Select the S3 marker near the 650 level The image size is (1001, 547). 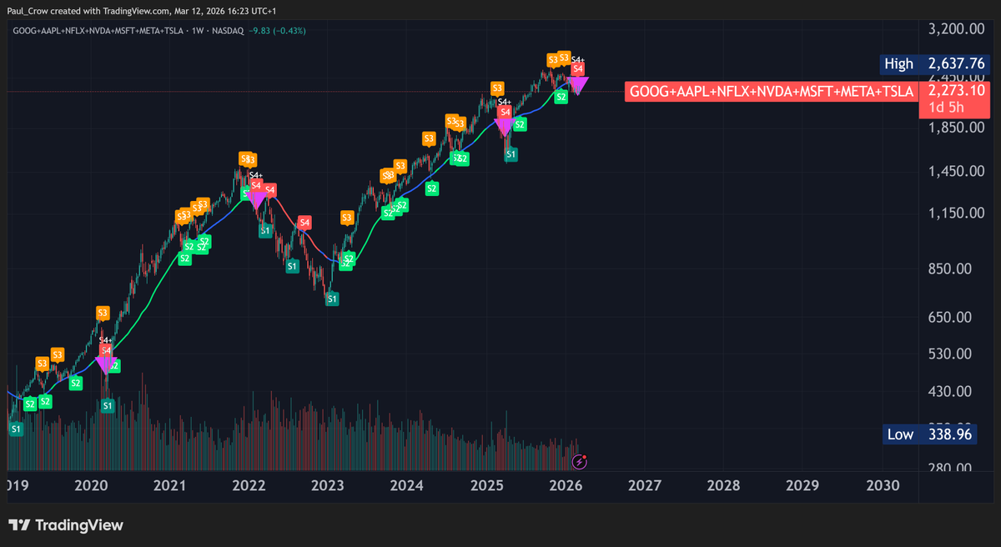103,313
